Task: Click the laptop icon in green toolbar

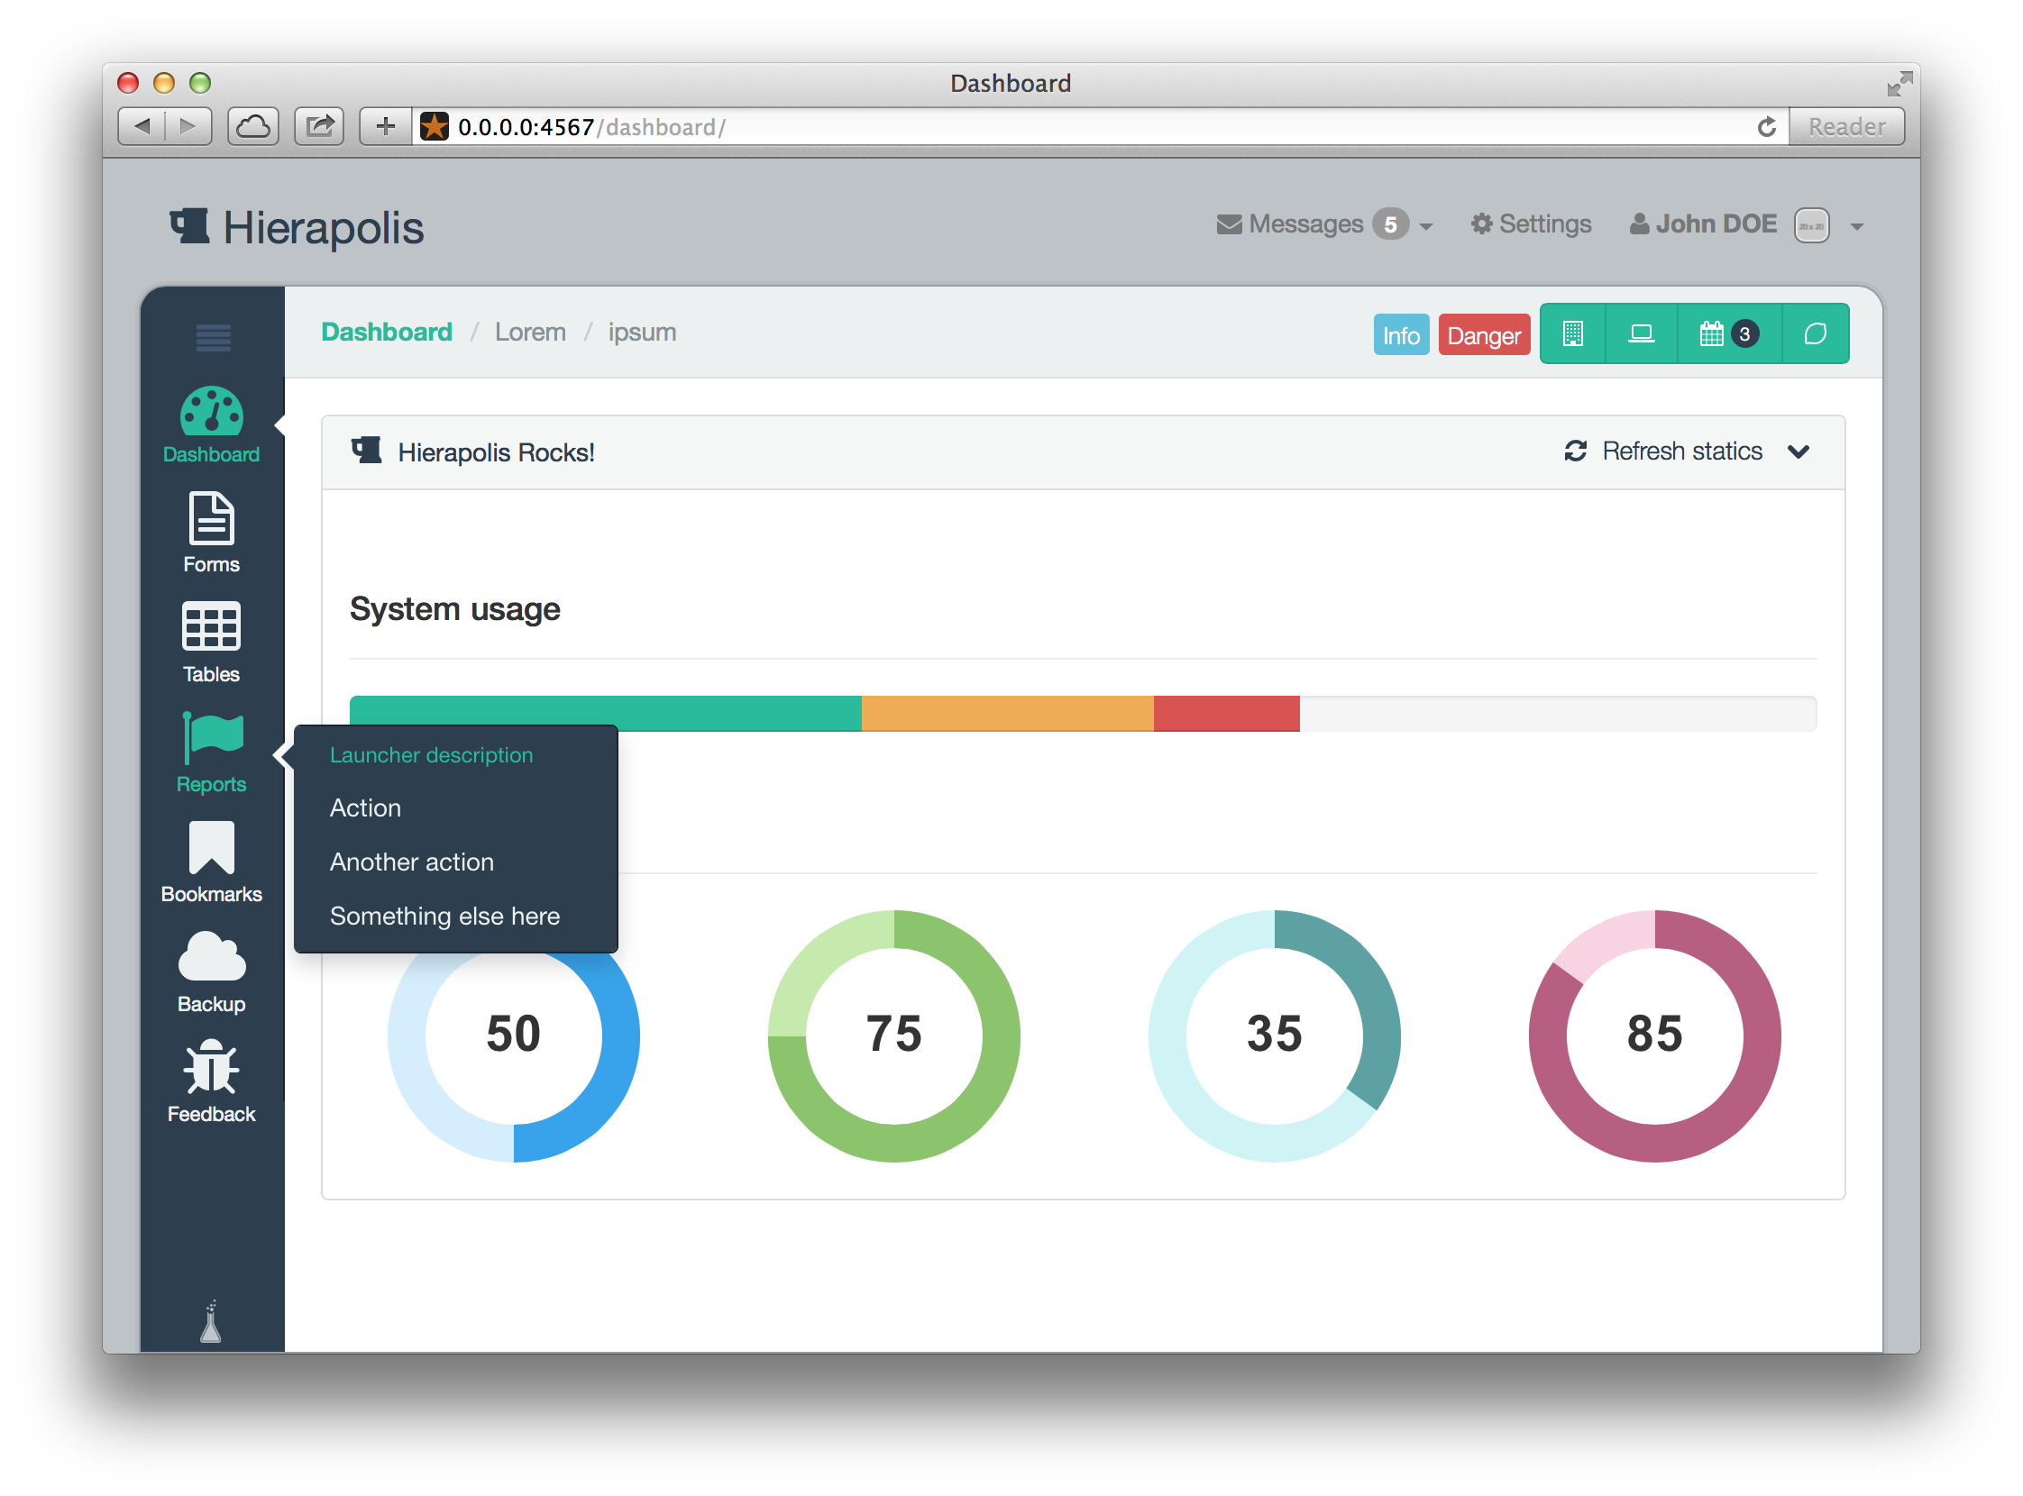Action: 1641,334
